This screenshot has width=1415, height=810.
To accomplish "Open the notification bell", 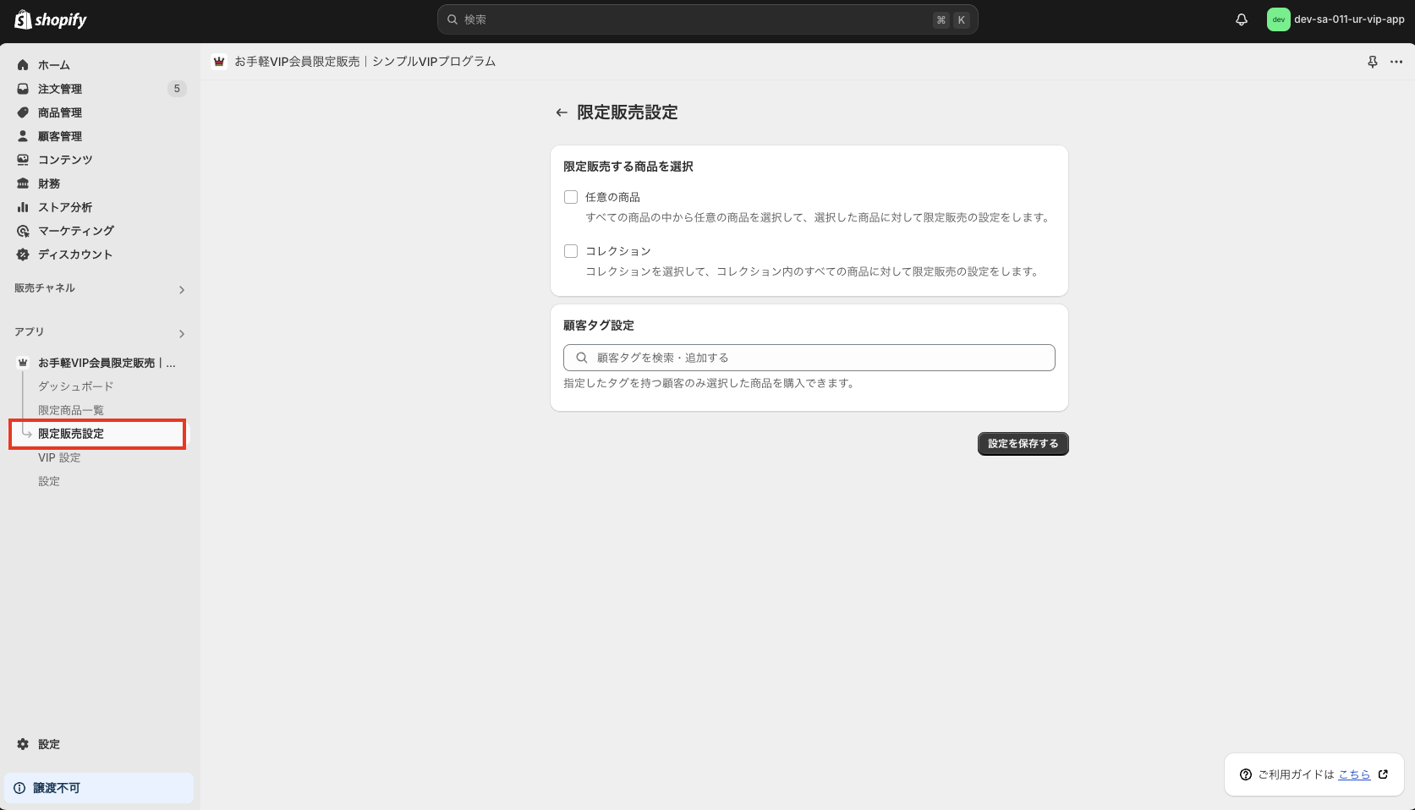I will 1241,19.
